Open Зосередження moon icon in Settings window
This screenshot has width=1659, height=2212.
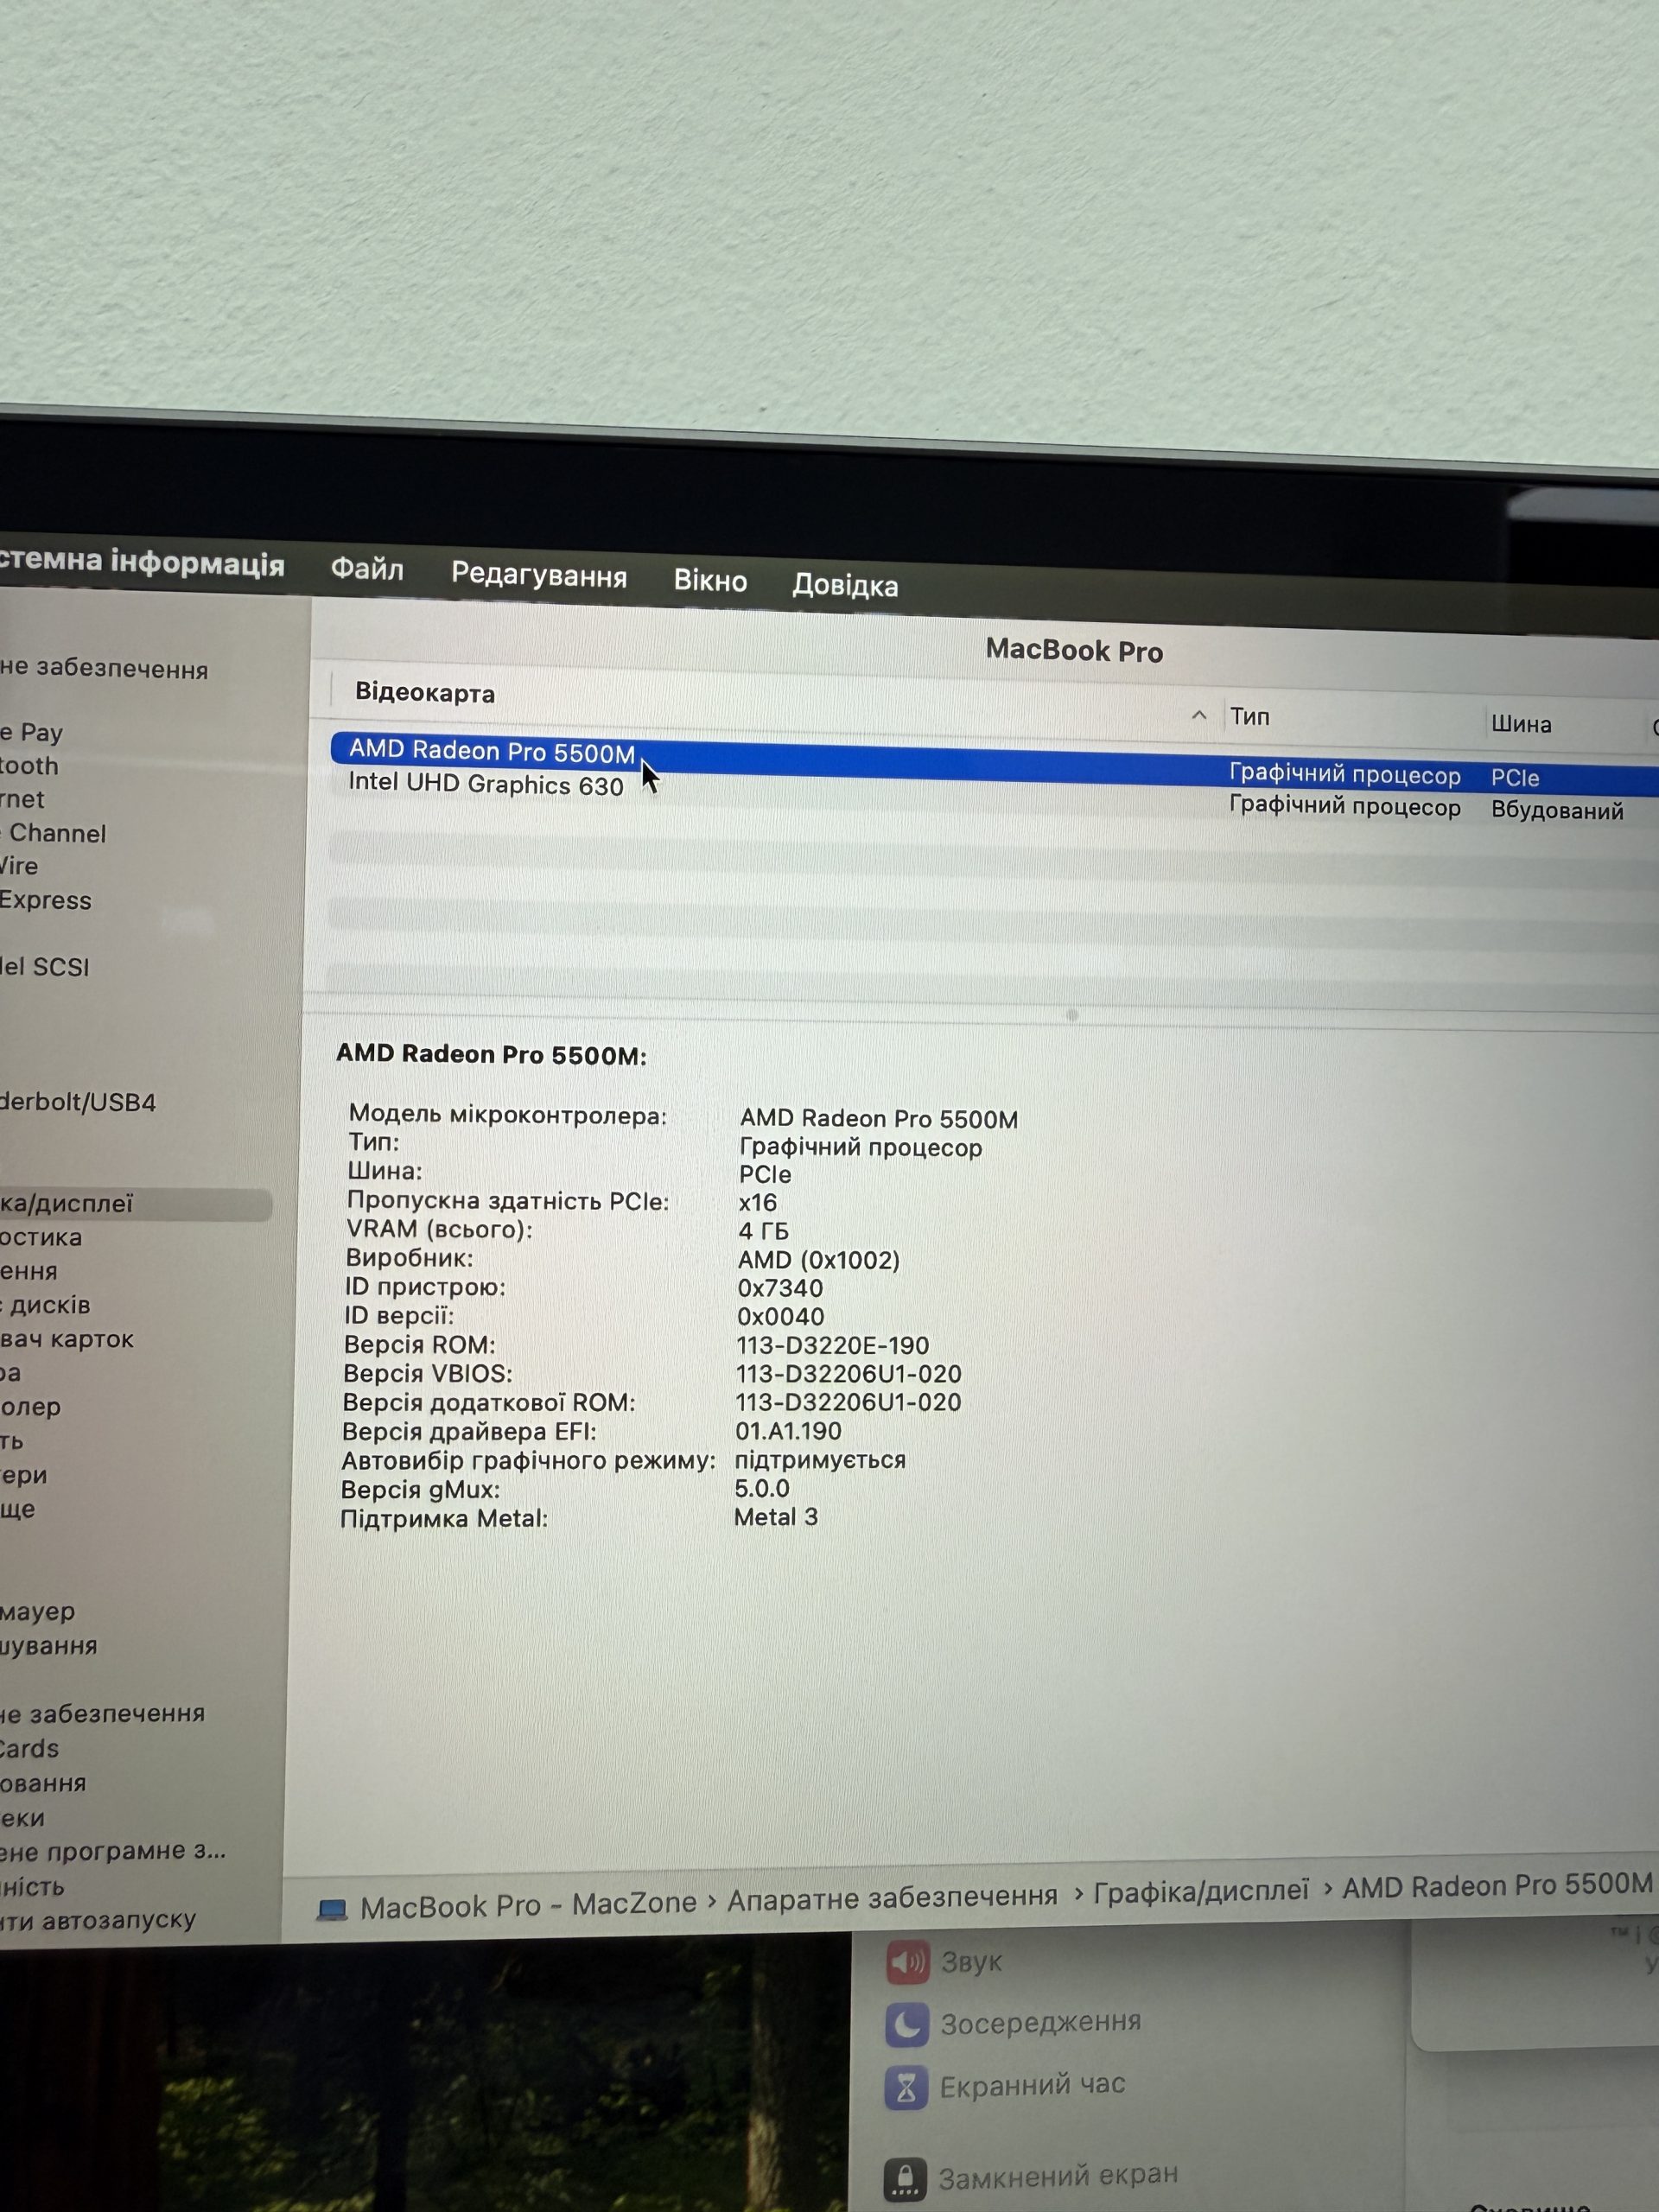907,2025
